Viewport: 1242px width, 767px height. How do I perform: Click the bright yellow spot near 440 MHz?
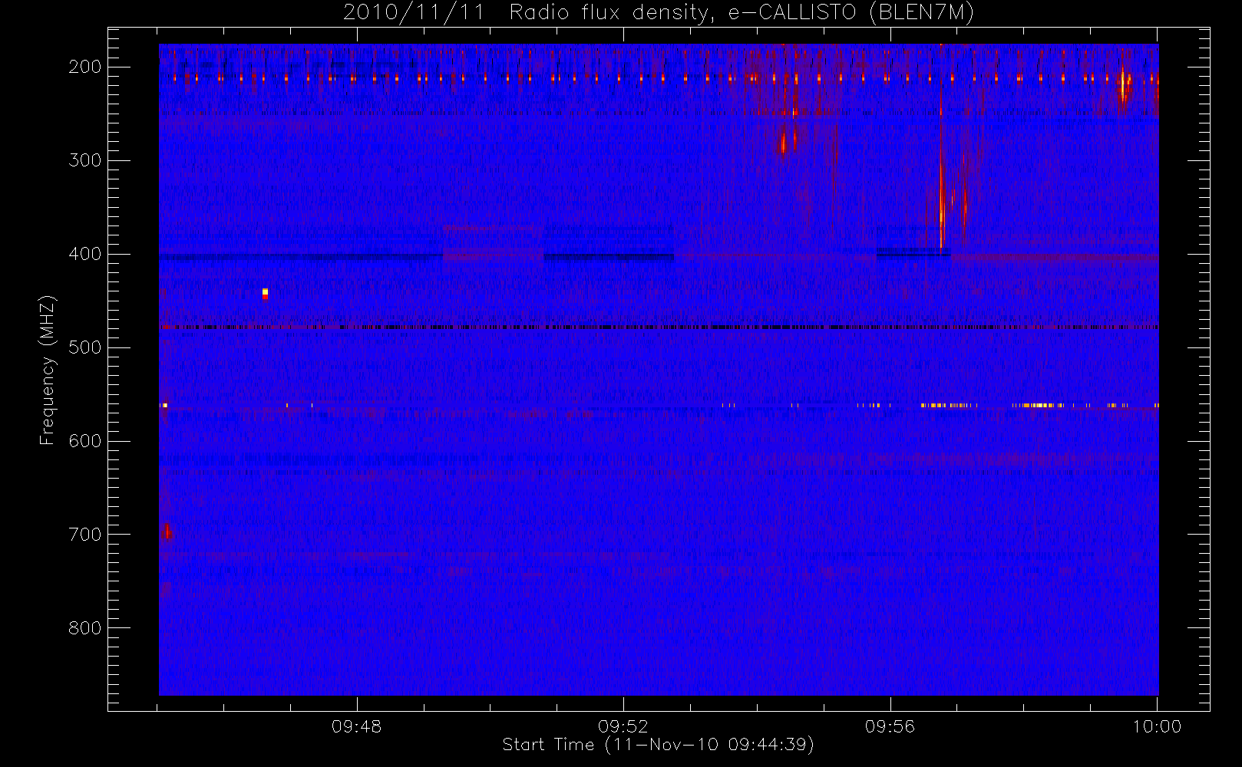point(265,293)
